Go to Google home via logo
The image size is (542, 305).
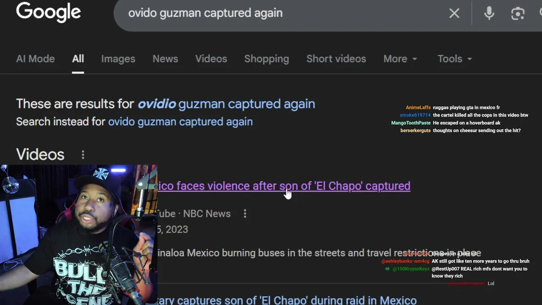click(x=48, y=12)
